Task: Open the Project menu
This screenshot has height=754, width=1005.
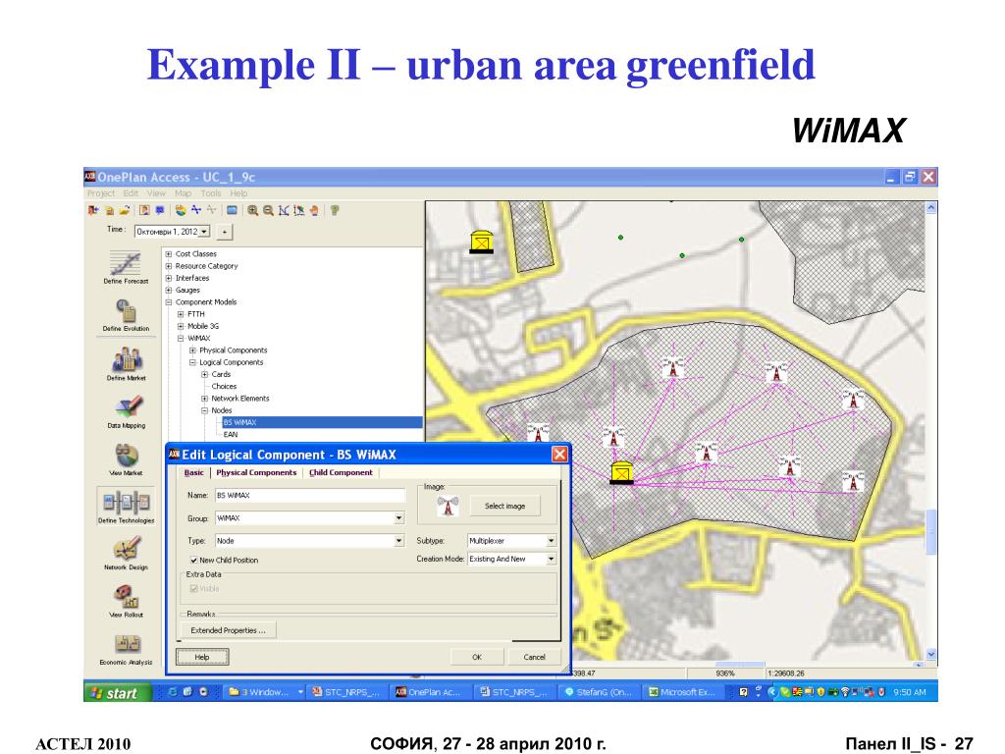Action: tap(101, 193)
